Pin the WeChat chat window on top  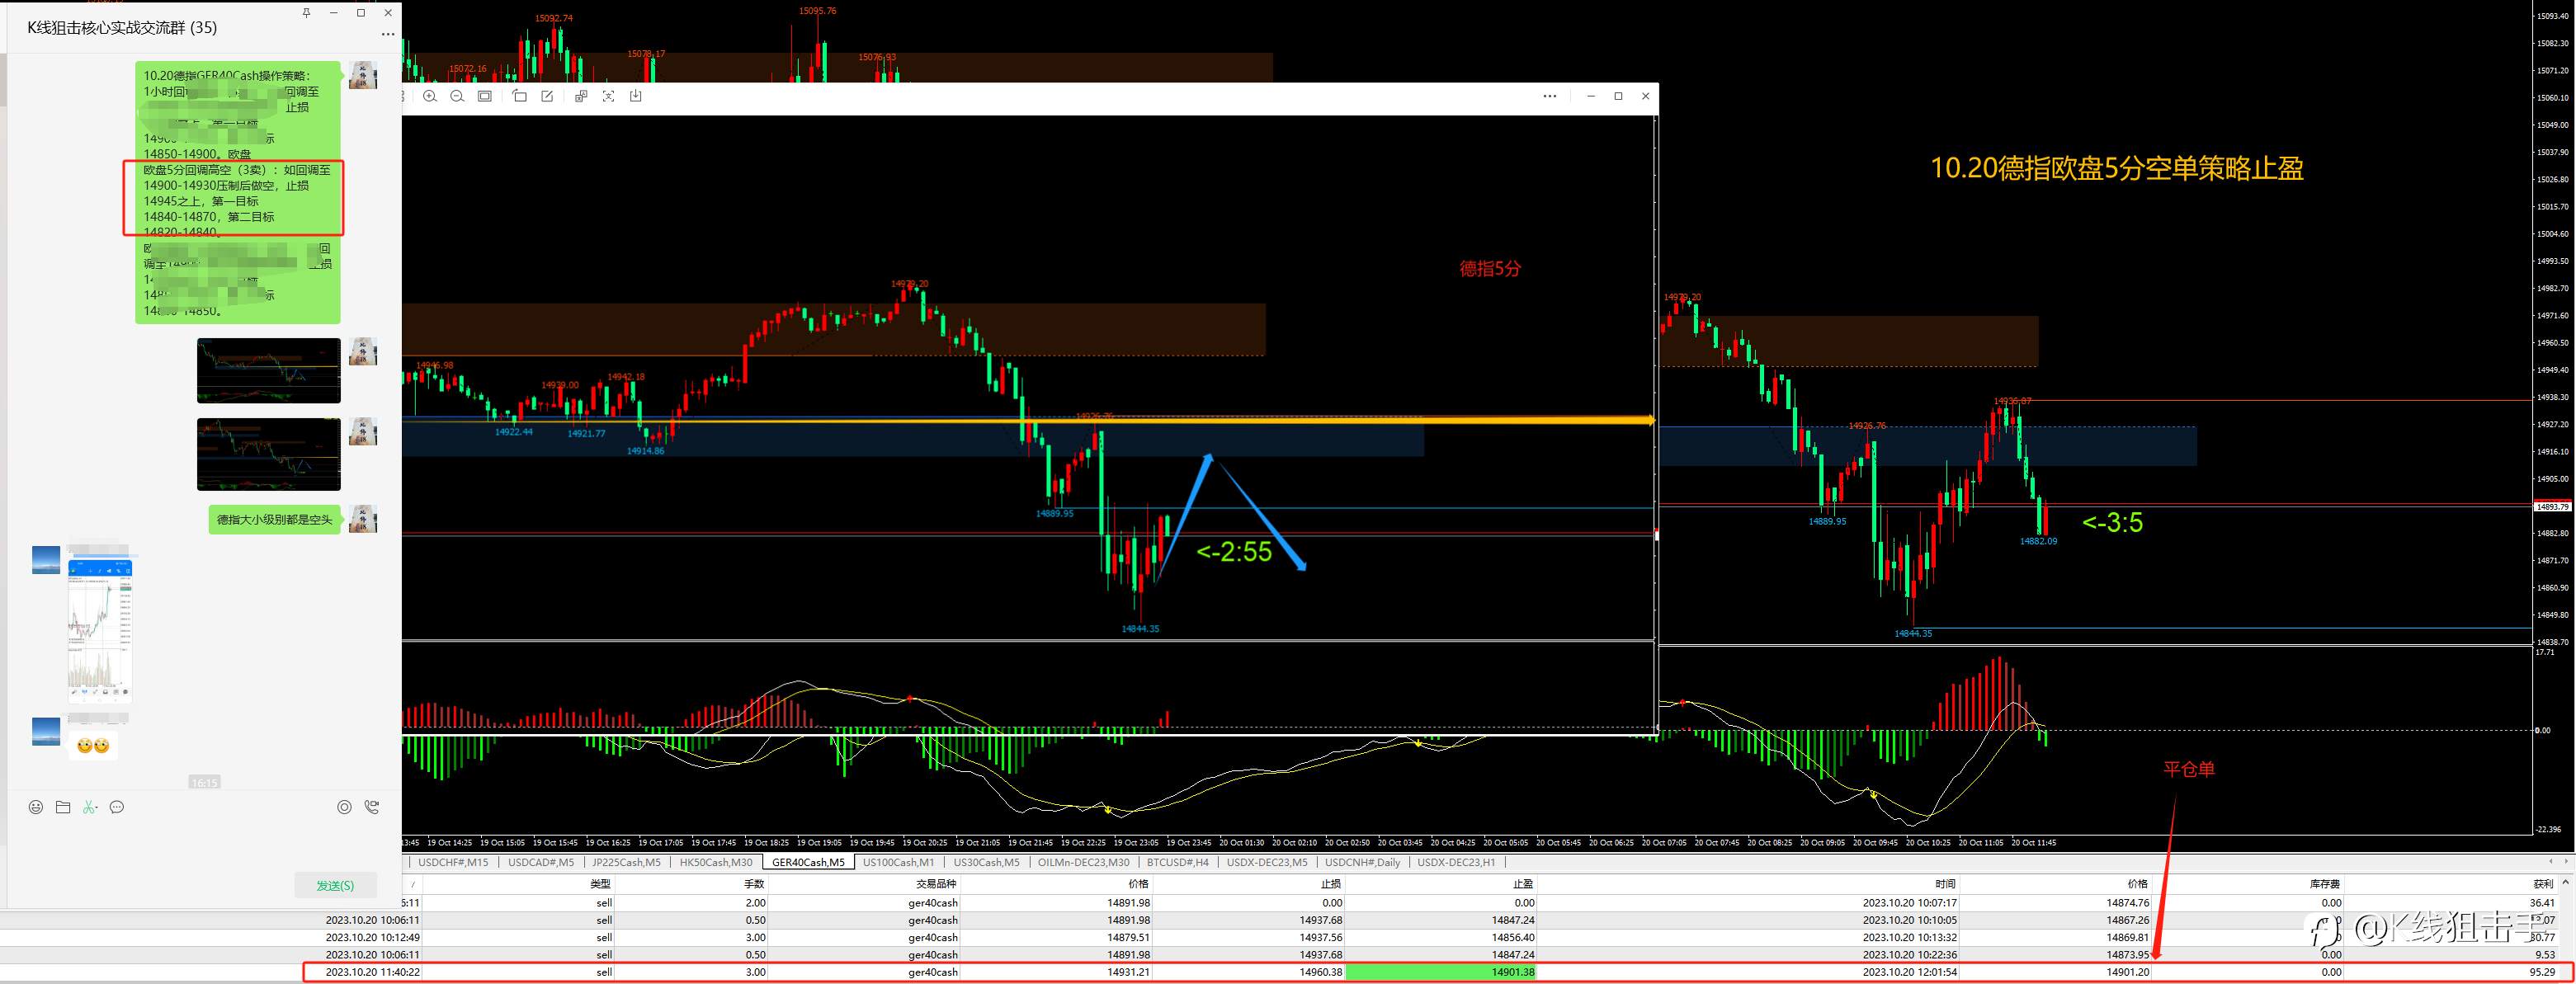pyautogui.click(x=306, y=13)
